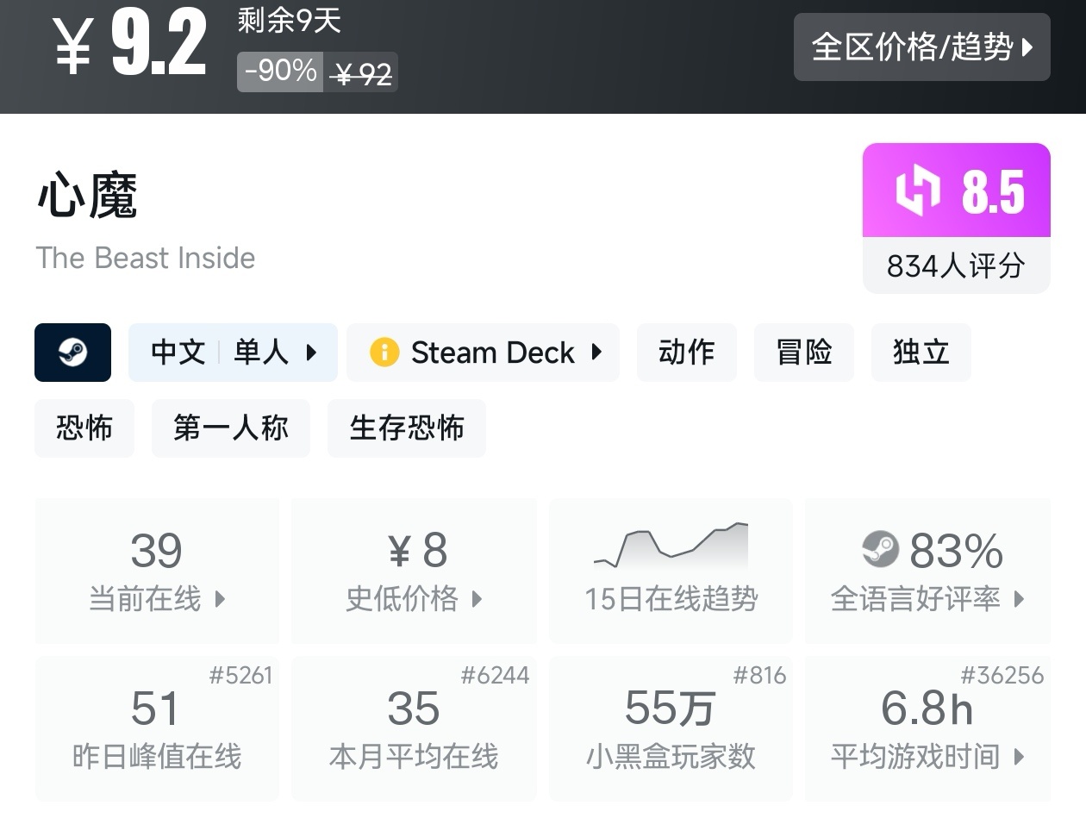The height and width of the screenshot is (818, 1086).
Task: Click the Steam platform icon badge
Action: (x=72, y=353)
